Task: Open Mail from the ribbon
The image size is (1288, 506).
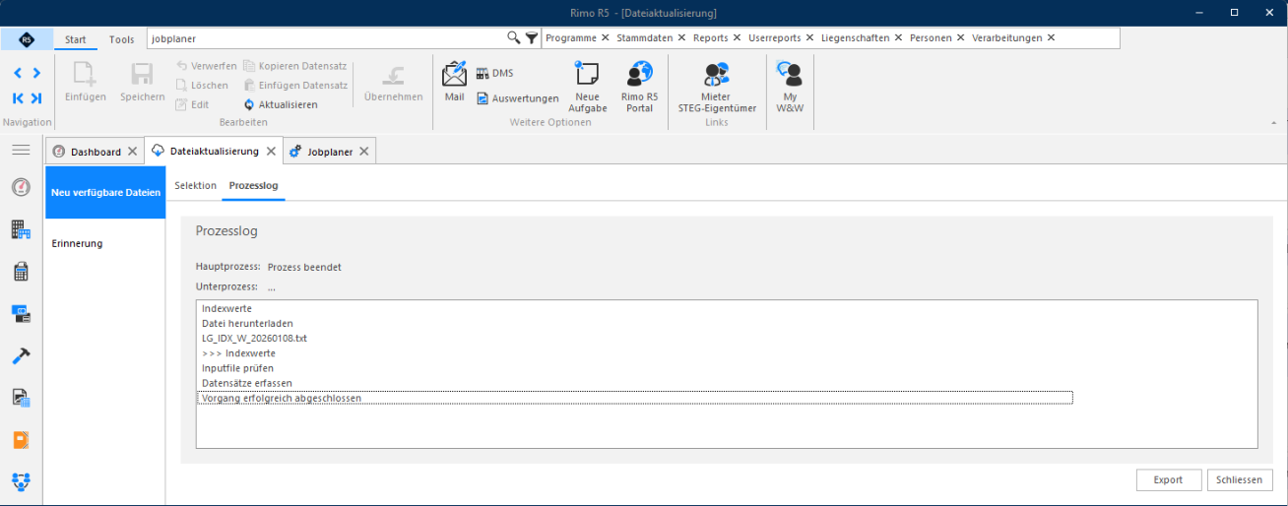Action: tap(454, 81)
